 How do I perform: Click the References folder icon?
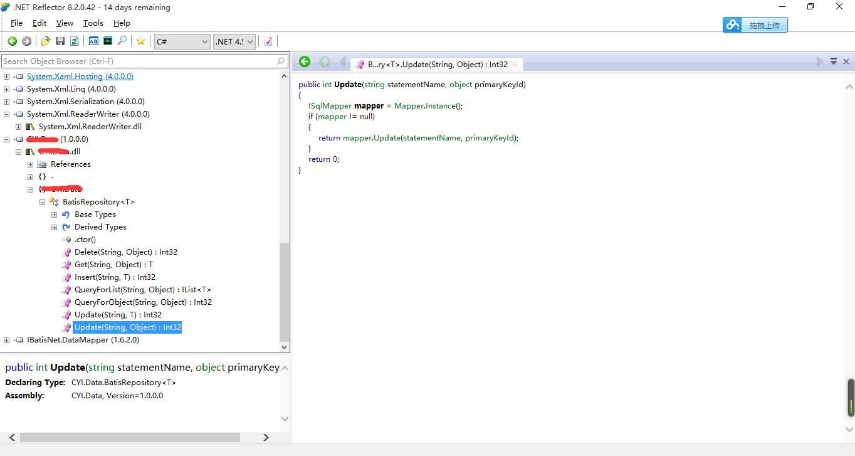pyautogui.click(x=42, y=164)
